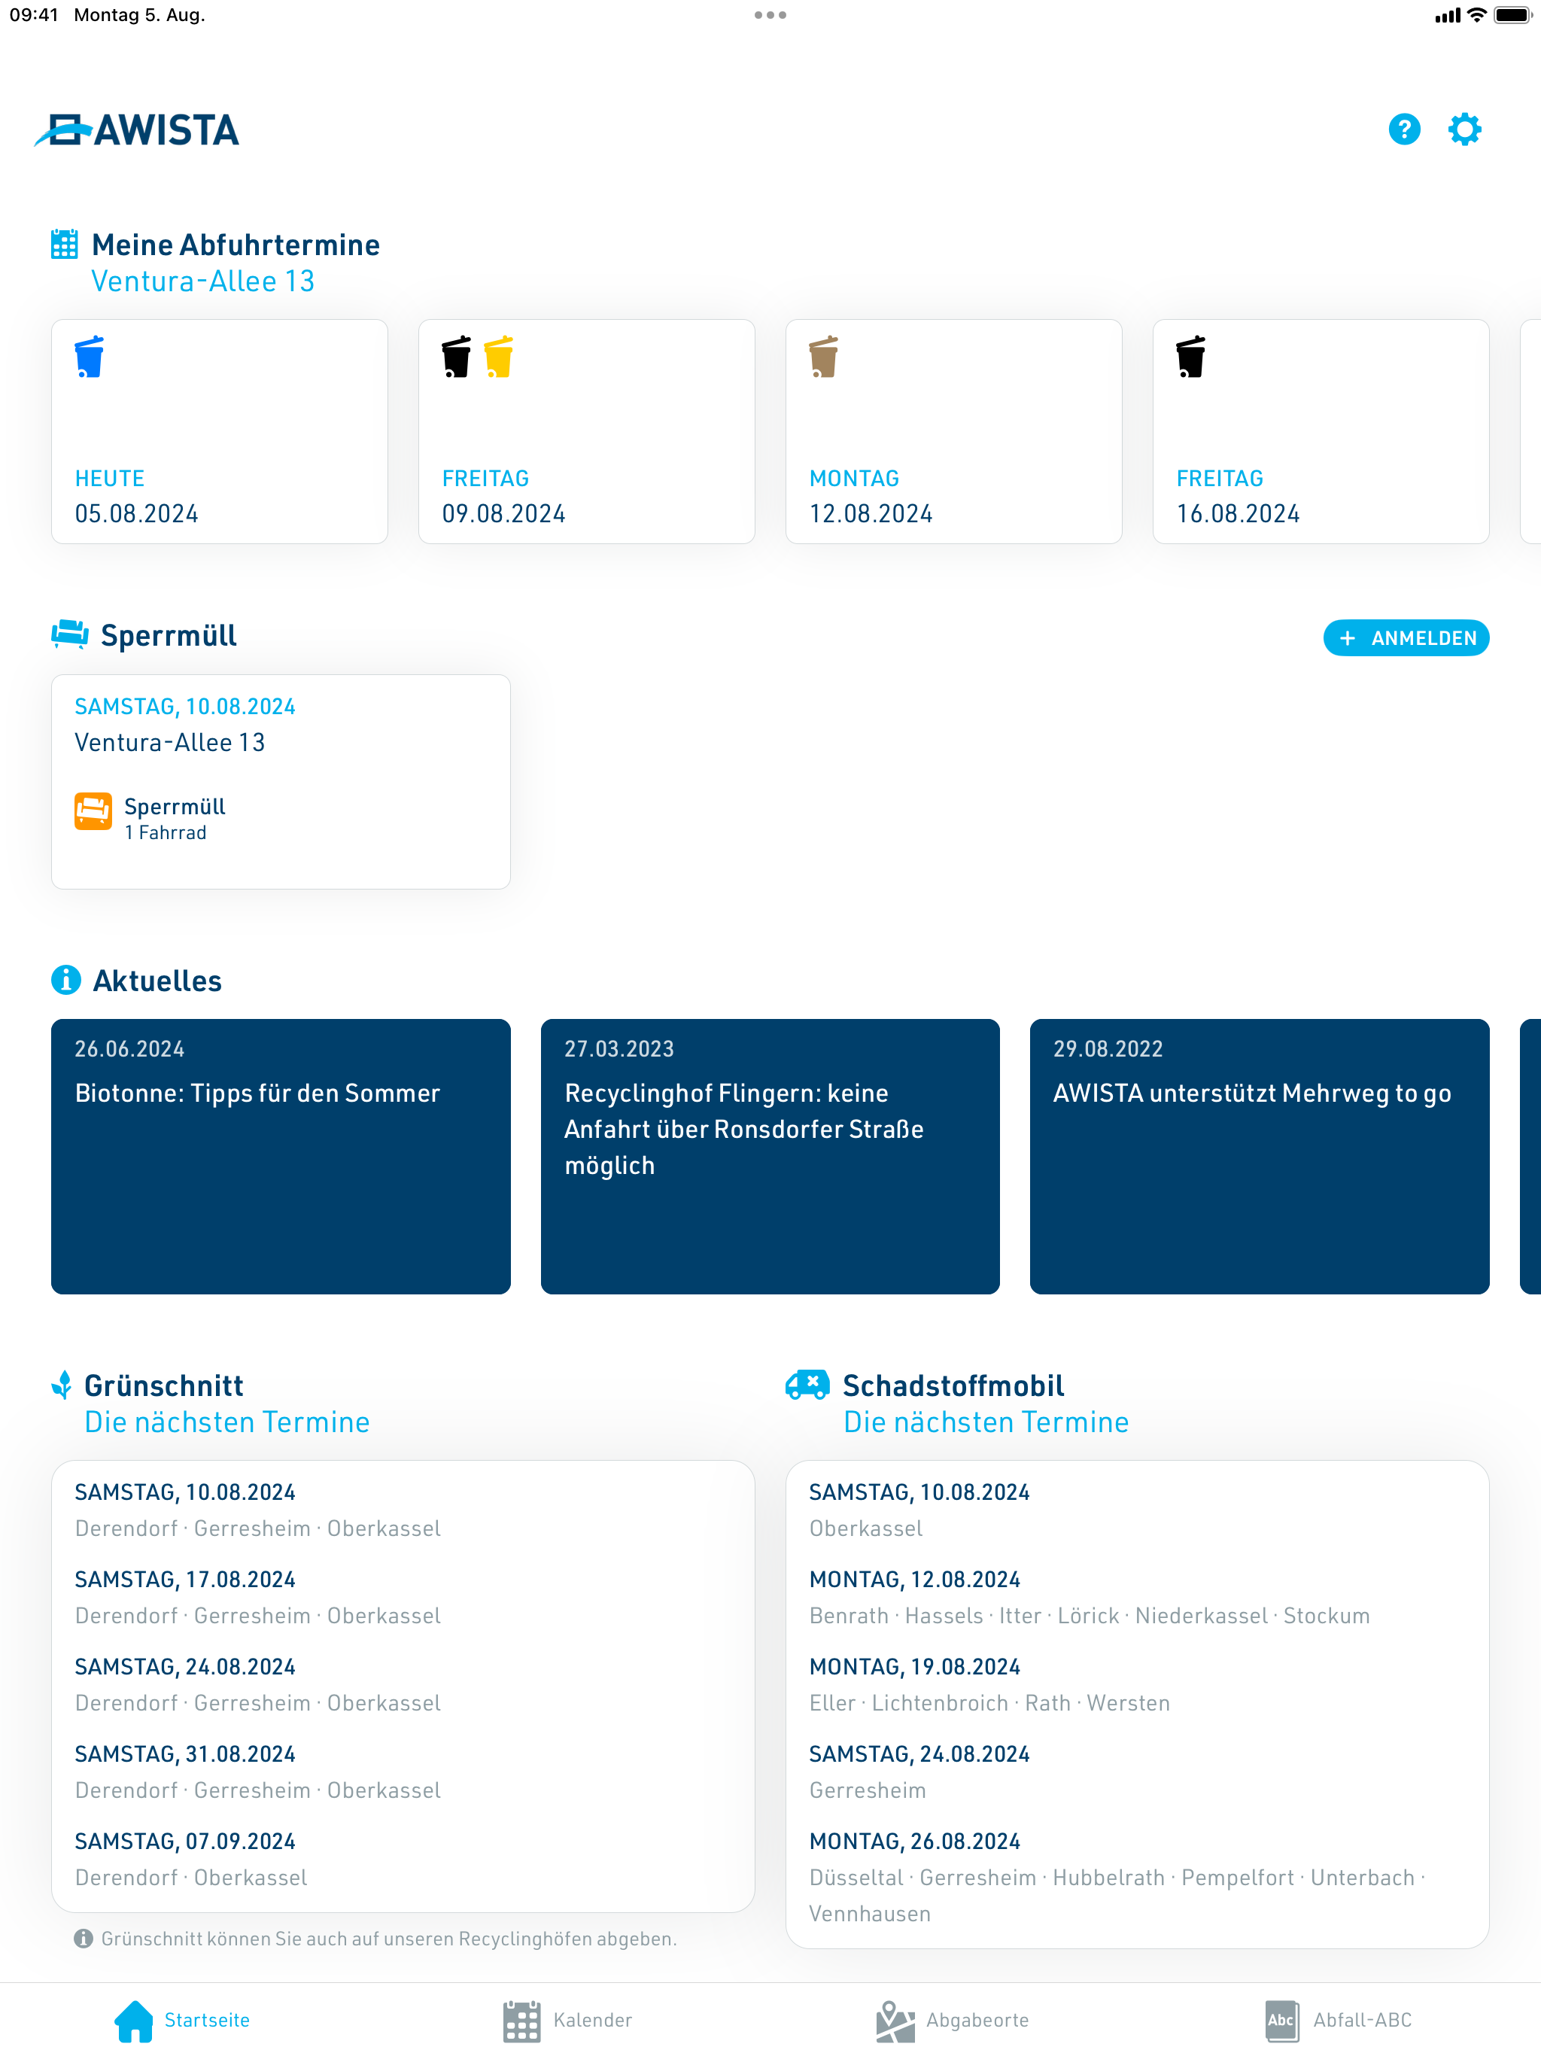
Task: Tap the blue sofa icon beside Sperrmüll heading
Action: 70,634
